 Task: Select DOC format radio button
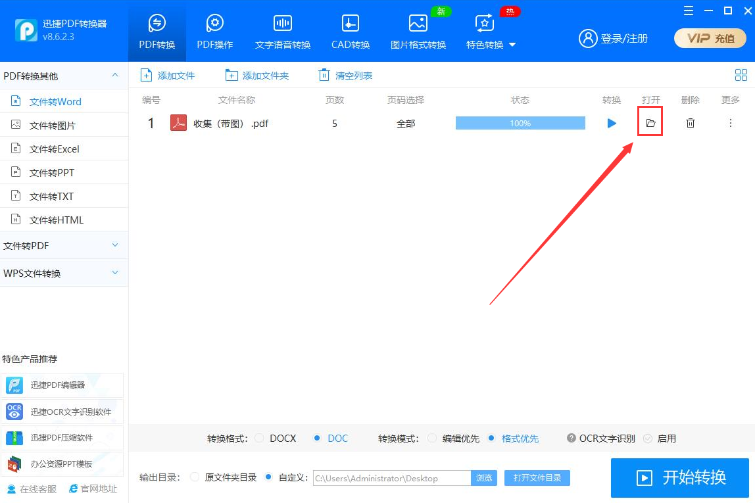(x=317, y=438)
